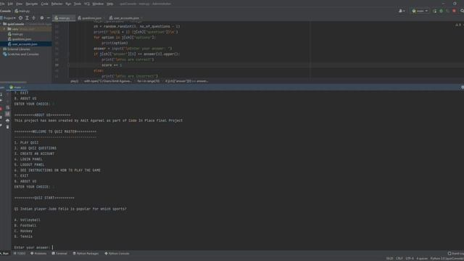
Task: Click the printer icon in Run console
Action: [x=7, y=120]
